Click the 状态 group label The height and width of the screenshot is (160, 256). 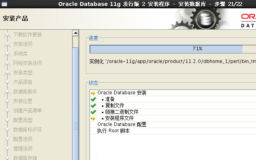point(94,83)
